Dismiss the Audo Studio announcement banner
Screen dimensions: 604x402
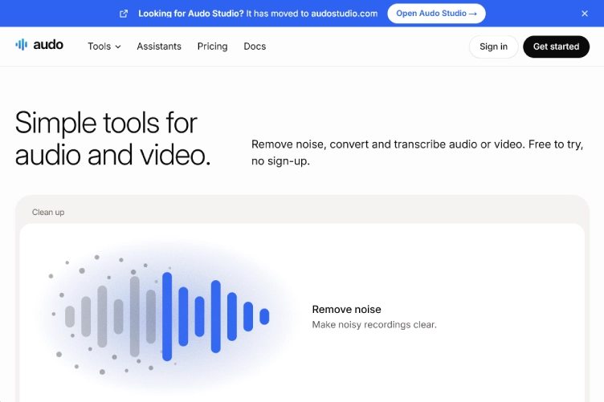pos(585,14)
